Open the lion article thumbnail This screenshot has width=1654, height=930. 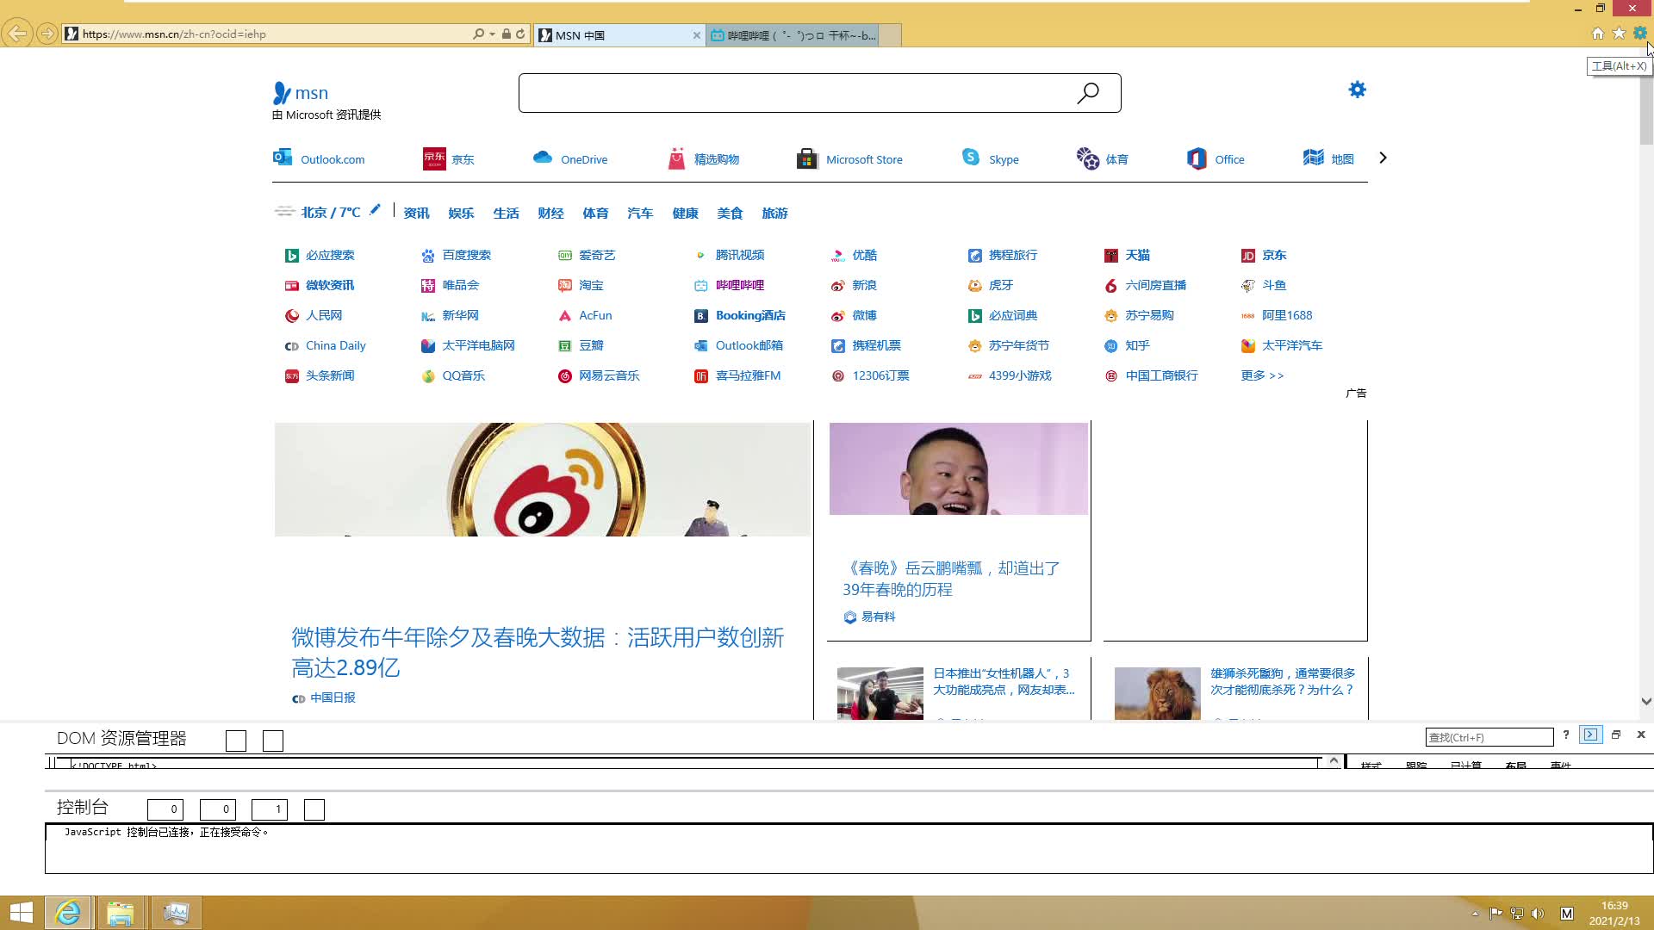pyautogui.click(x=1157, y=693)
